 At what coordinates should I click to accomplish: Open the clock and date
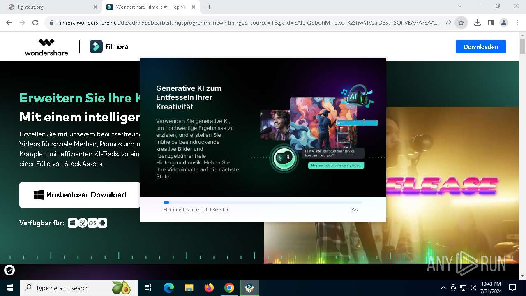491,288
